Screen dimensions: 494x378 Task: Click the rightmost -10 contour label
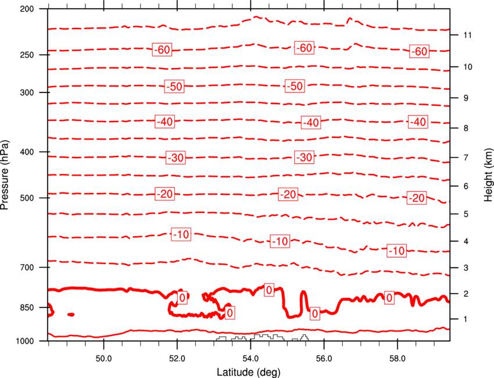tap(396, 251)
